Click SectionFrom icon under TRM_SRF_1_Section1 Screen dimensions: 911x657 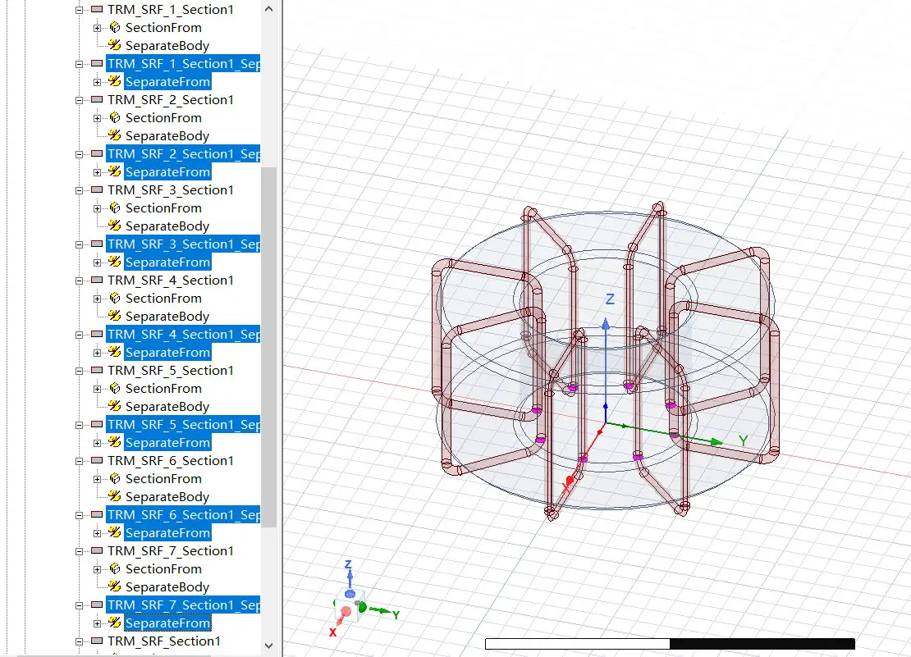point(115,27)
